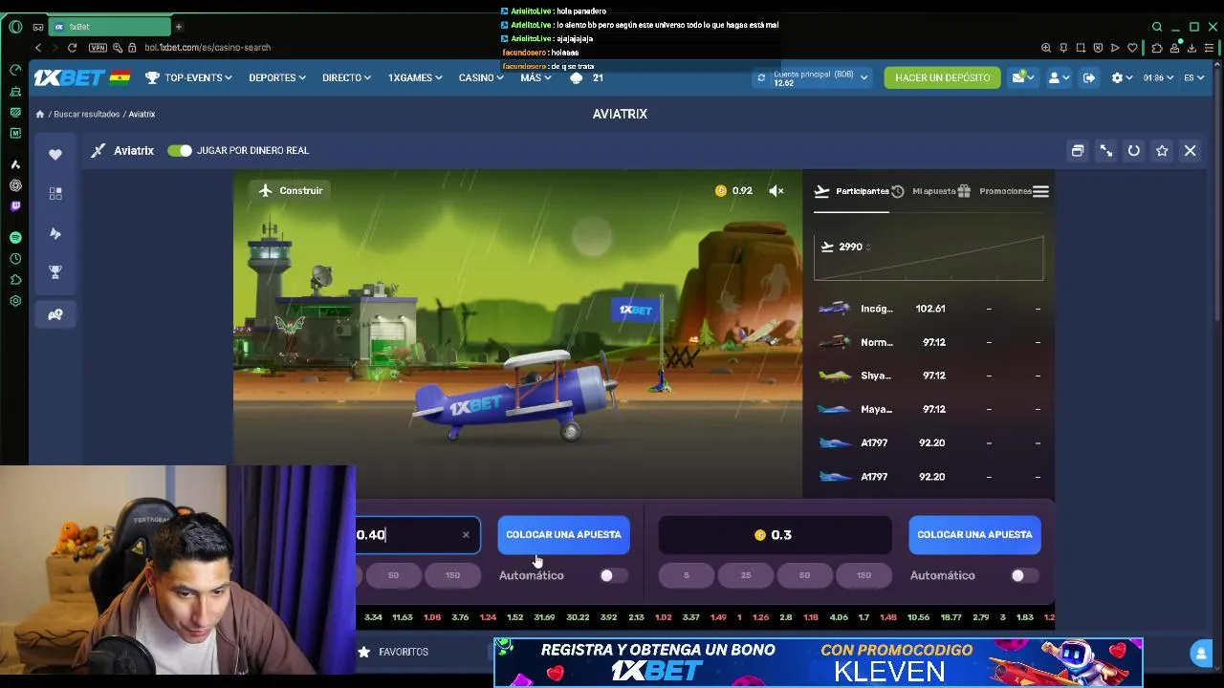Viewport: 1224px width, 688px height.
Task: Enable Automático on the left bet panel
Action: (x=612, y=575)
